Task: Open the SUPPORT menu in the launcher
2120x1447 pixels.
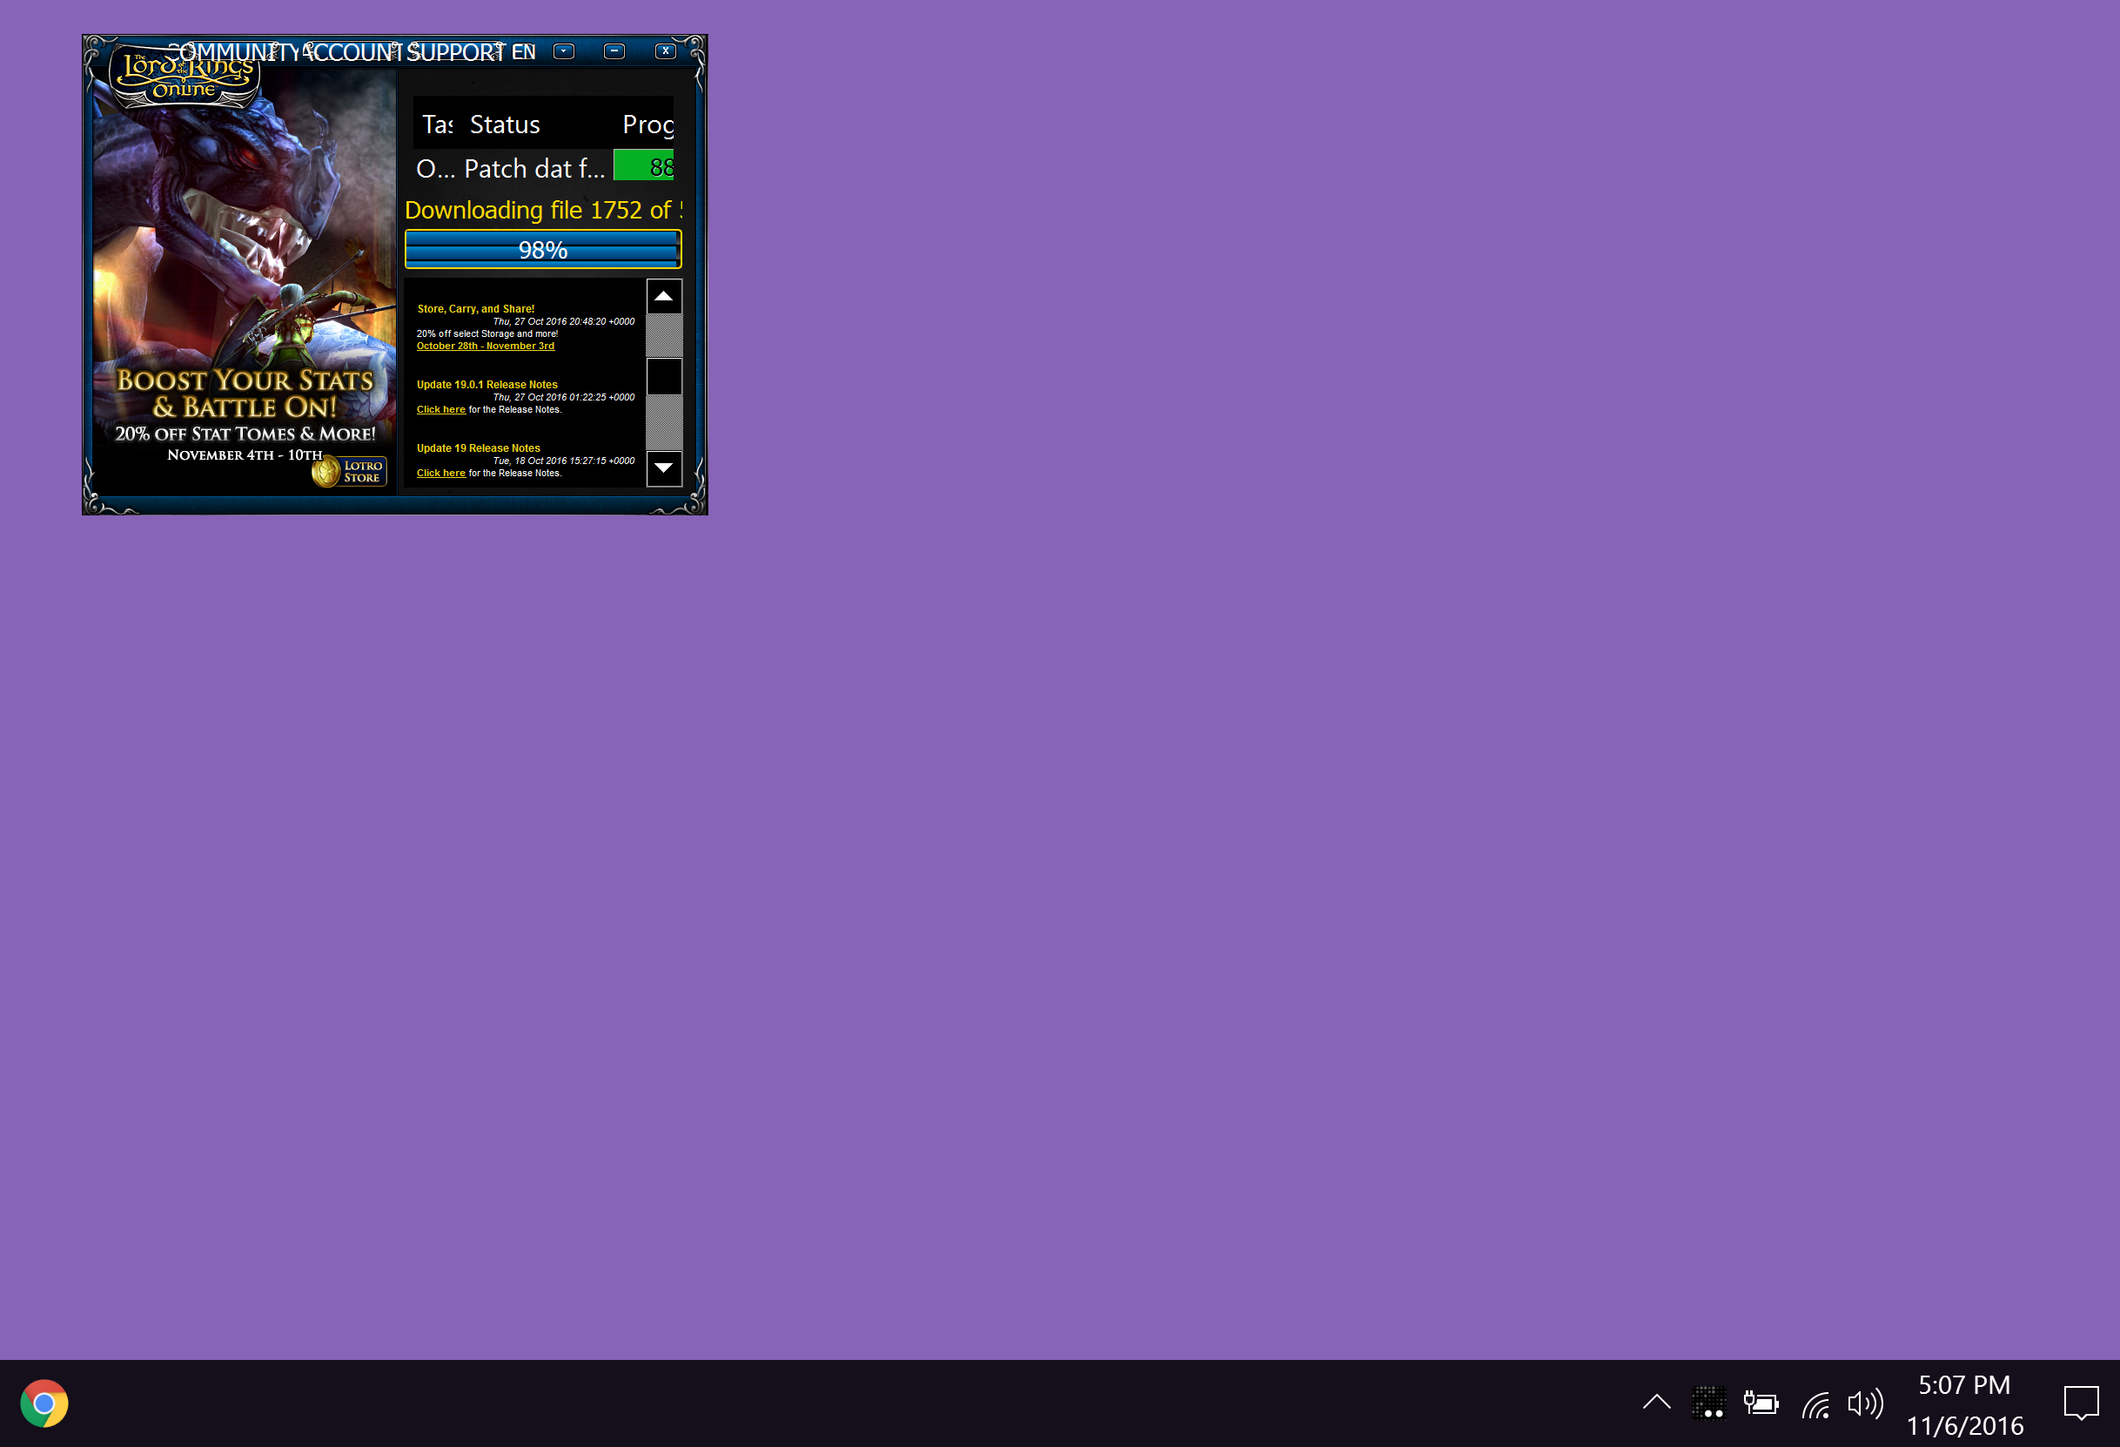Action: pos(456,52)
